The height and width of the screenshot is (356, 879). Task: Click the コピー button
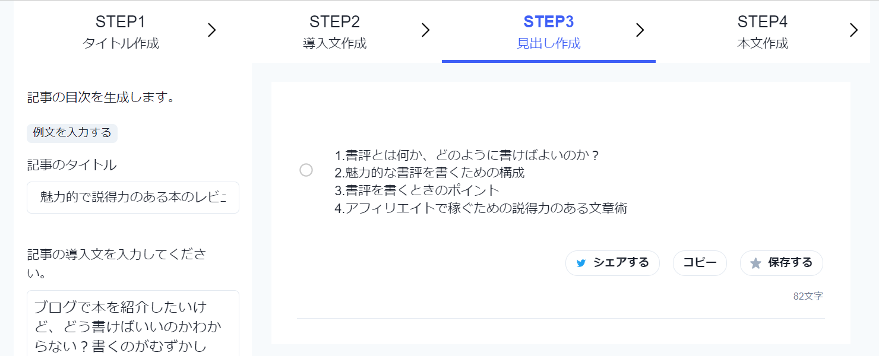pos(700,263)
